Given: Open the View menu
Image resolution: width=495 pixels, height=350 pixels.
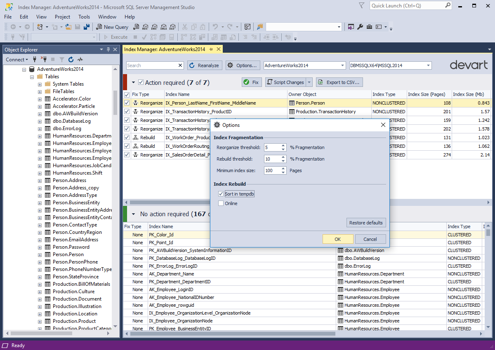Looking at the screenshot, I should (x=42, y=17).
